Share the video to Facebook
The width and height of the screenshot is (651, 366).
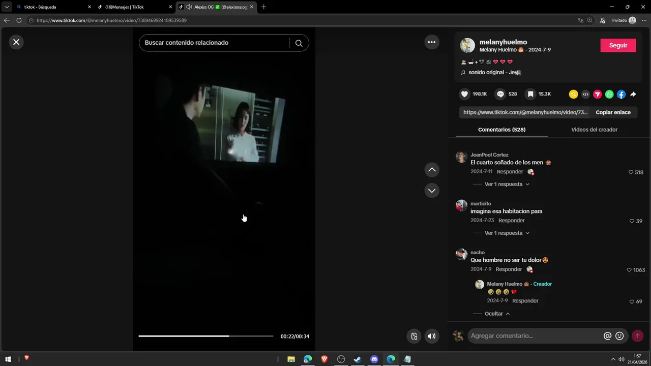tap(622, 94)
